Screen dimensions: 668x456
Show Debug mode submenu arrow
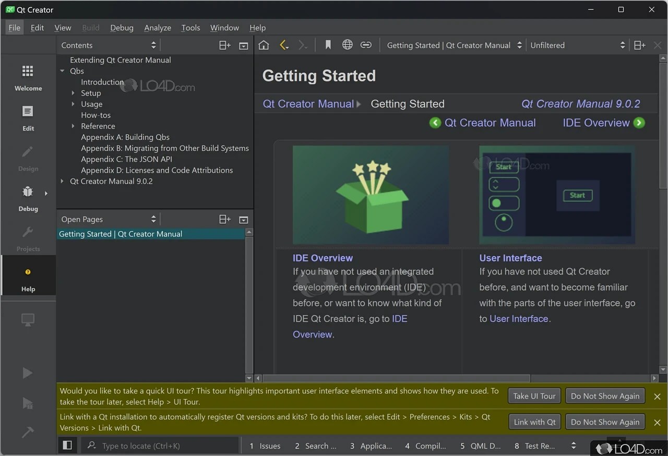coord(46,193)
